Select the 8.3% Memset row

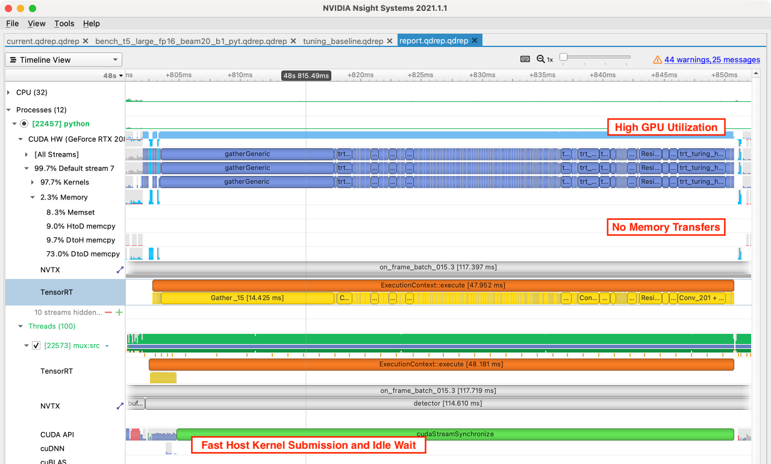(x=70, y=212)
